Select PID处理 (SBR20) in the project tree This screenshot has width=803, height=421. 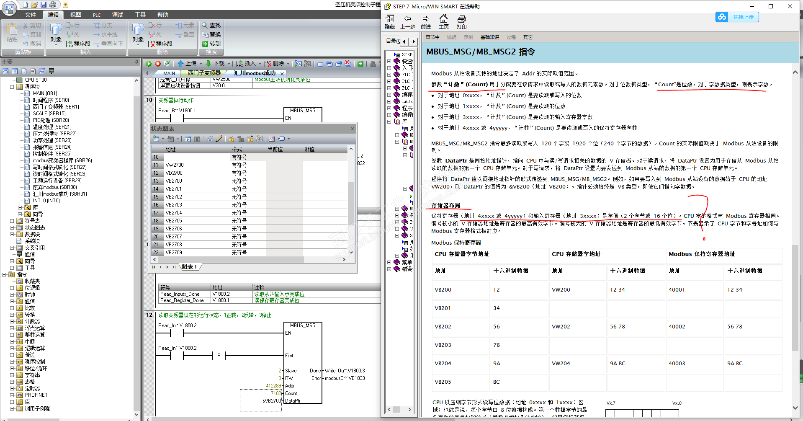(x=51, y=120)
